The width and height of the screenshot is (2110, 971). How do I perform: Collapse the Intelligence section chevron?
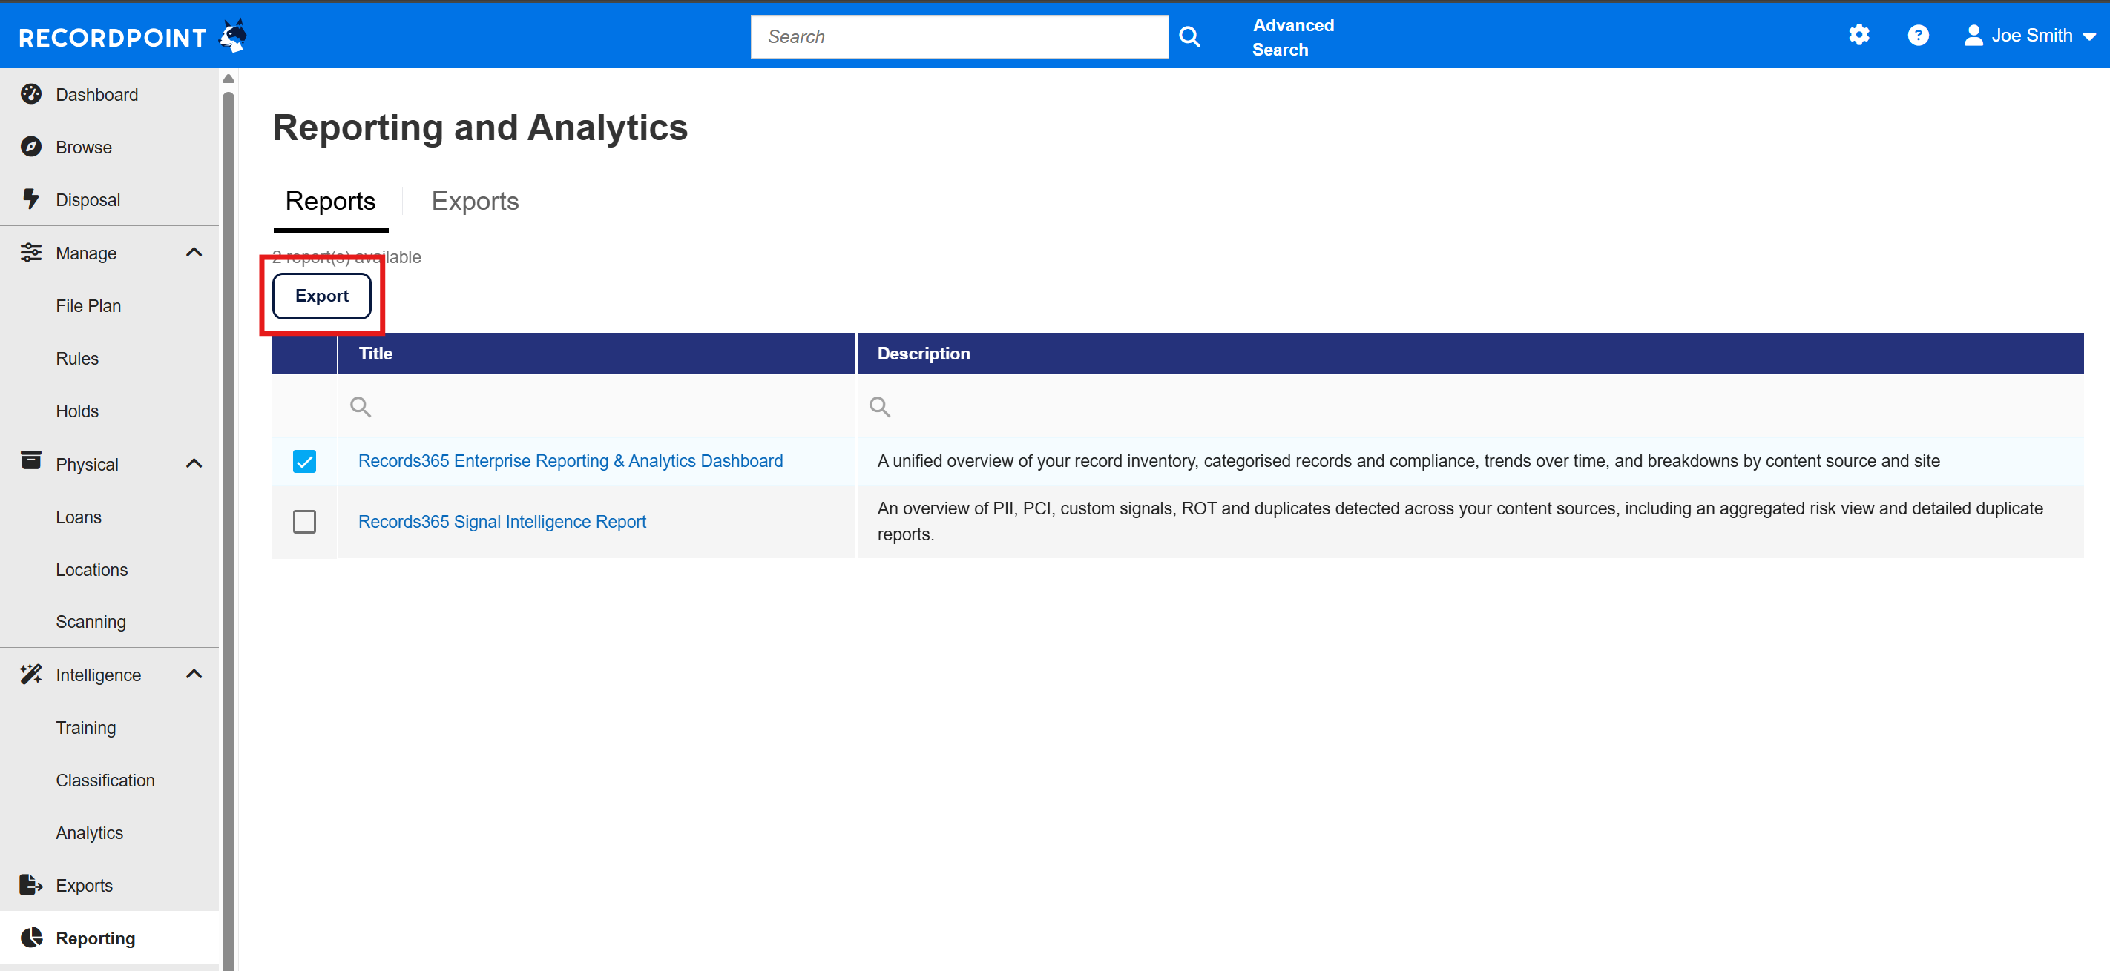pos(194,674)
